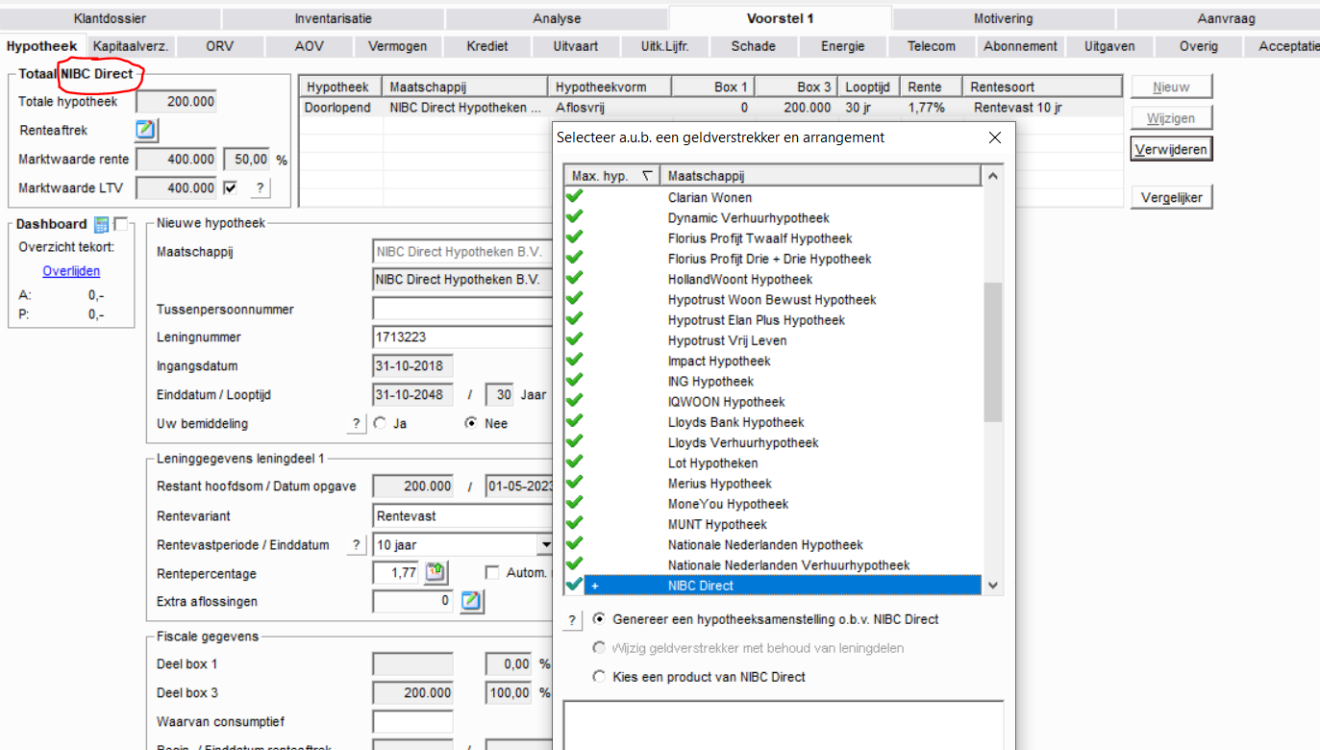Switch to the Inventarisatie tab
The image size is (1320, 750).
[334, 18]
